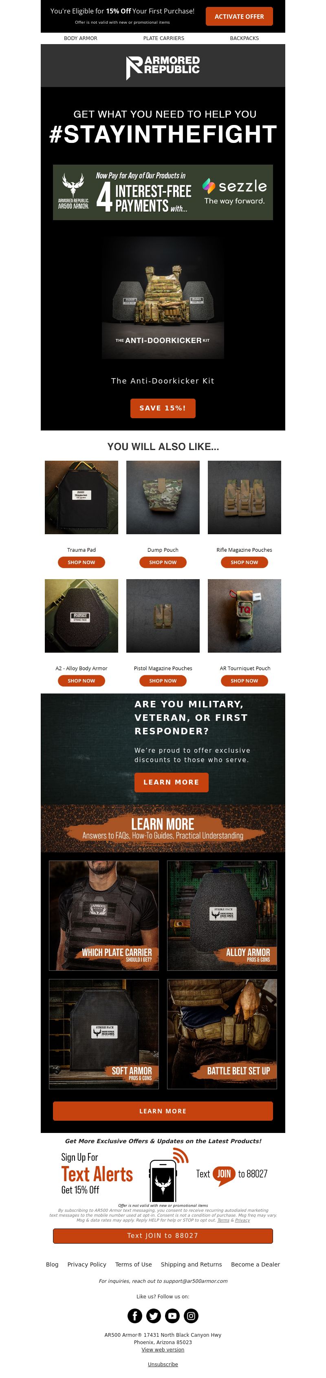
Task: Click the SAVE 15%! button
Action: tap(163, 408)
